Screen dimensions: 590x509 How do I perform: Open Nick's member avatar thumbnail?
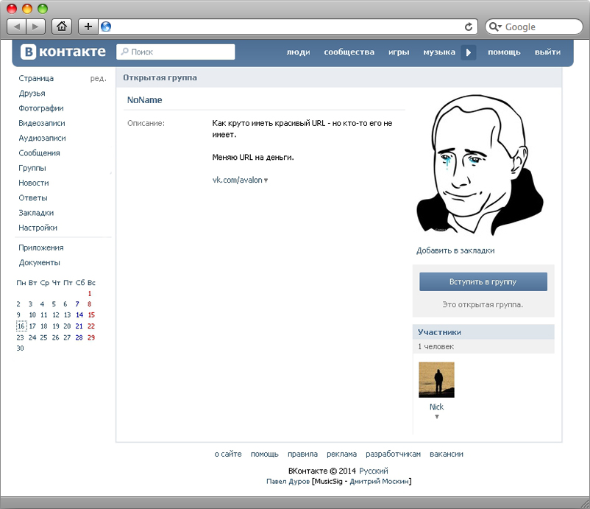click(436, 380)
